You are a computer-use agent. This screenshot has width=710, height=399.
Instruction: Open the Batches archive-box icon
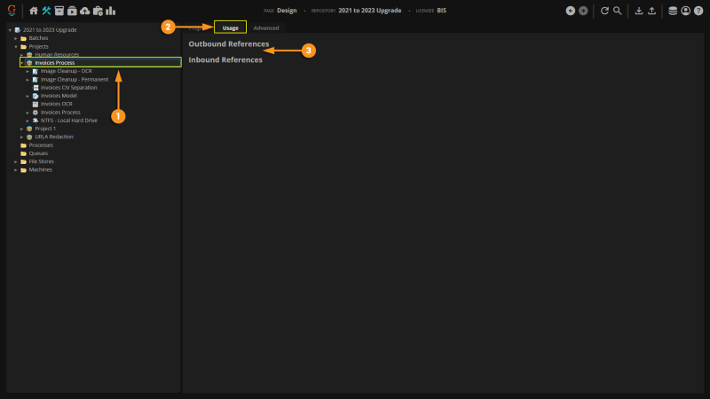[59, 11]
